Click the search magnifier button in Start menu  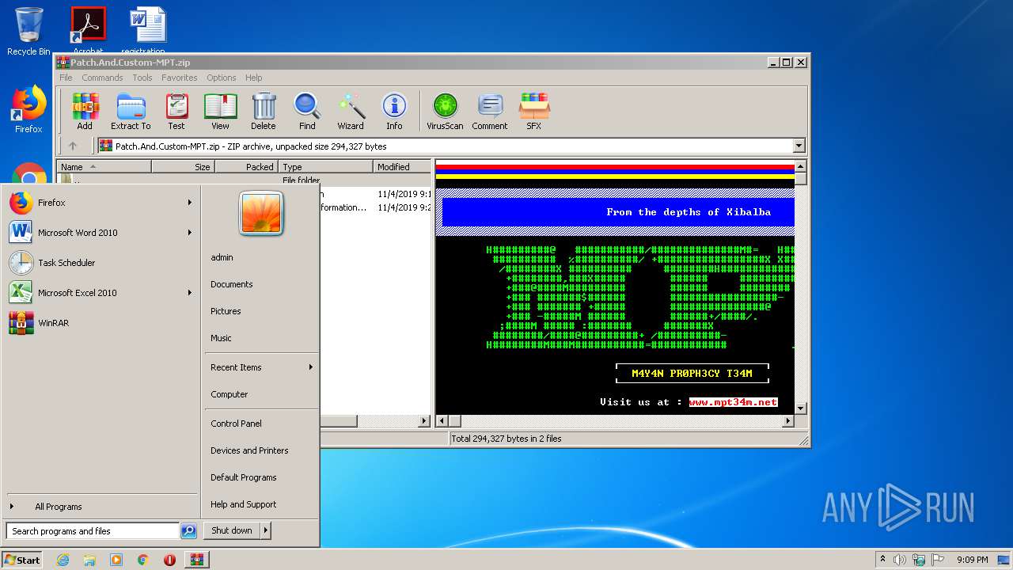point(188,531)
